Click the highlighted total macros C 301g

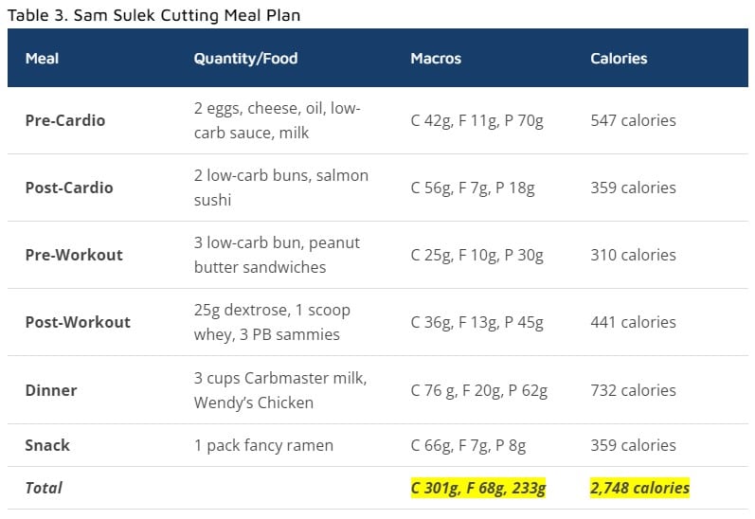pos(478,488)
